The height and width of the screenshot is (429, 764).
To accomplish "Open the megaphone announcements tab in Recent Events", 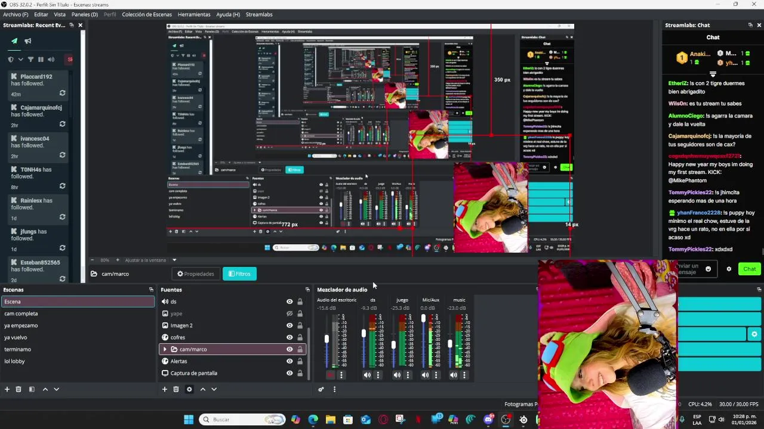I will [x=28, y=41].
